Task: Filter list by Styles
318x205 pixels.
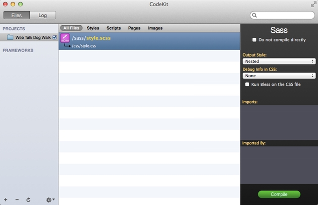Action: (x=93, y=28)
